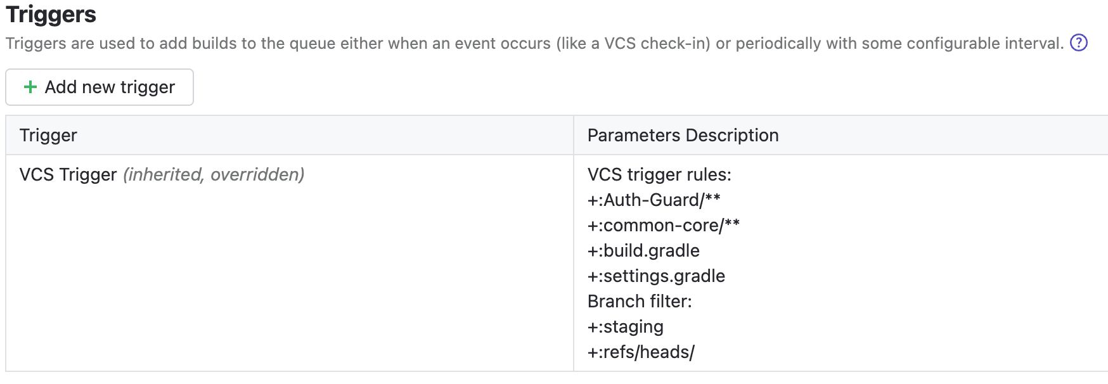Click the +:build.gradle rule line

[643, 250]
